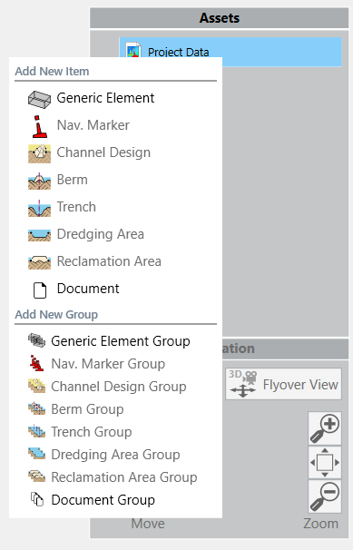The width and height of the screenshot is (353, 550).
Task: Click the Trench icon
Action: pos(39,208)
